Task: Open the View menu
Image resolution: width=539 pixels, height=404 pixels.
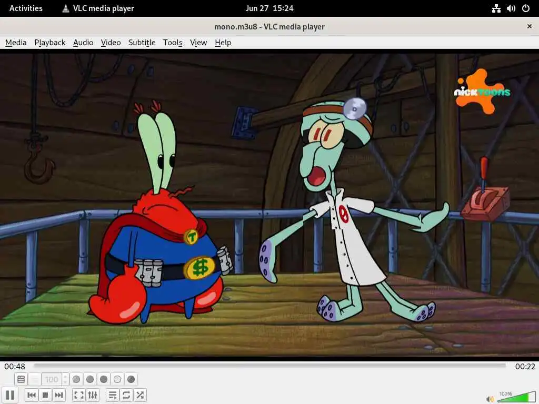Action: (198, 43)
